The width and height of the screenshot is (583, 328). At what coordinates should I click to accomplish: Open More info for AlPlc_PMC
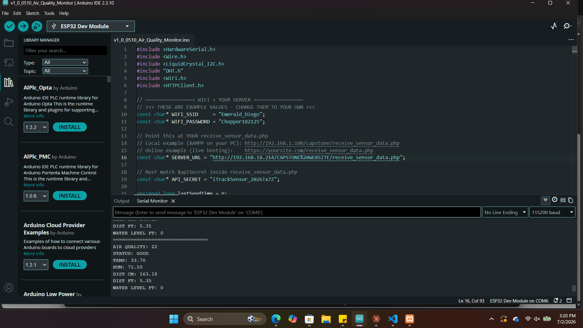click(x=34, y=185)
